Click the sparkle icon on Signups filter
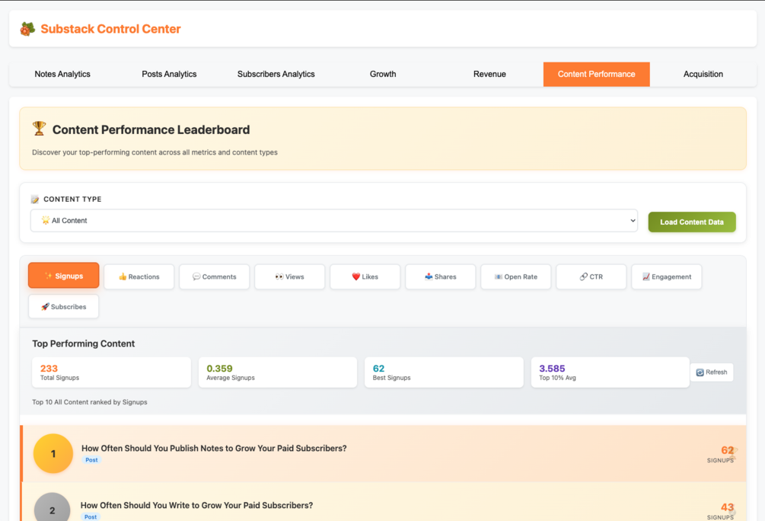Image resolution: width=765 pixels, height=521 pixels. pyautogui.click(x=48, y=276)
